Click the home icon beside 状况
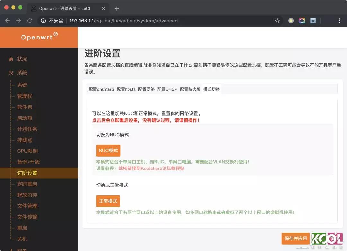Screen dimensions: 347x251 click(11, 59)
